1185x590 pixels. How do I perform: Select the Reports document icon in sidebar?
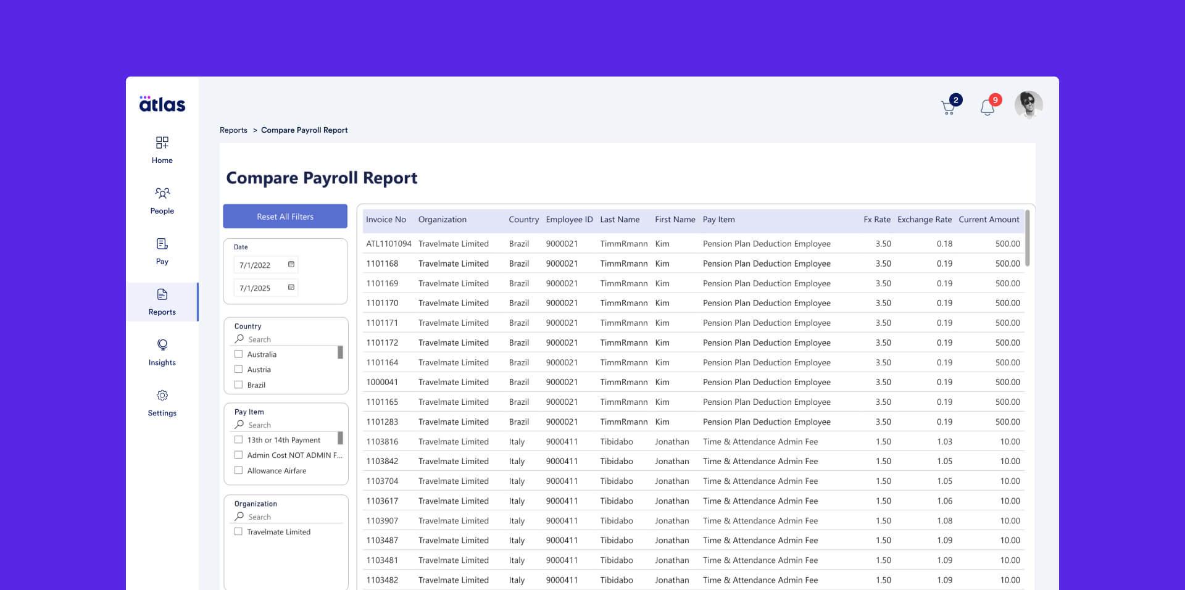[x=162, y=294]
